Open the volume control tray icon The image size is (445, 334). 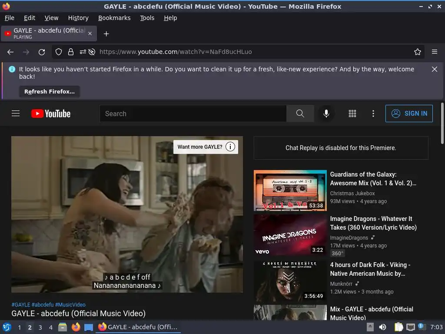pos(382,327)
